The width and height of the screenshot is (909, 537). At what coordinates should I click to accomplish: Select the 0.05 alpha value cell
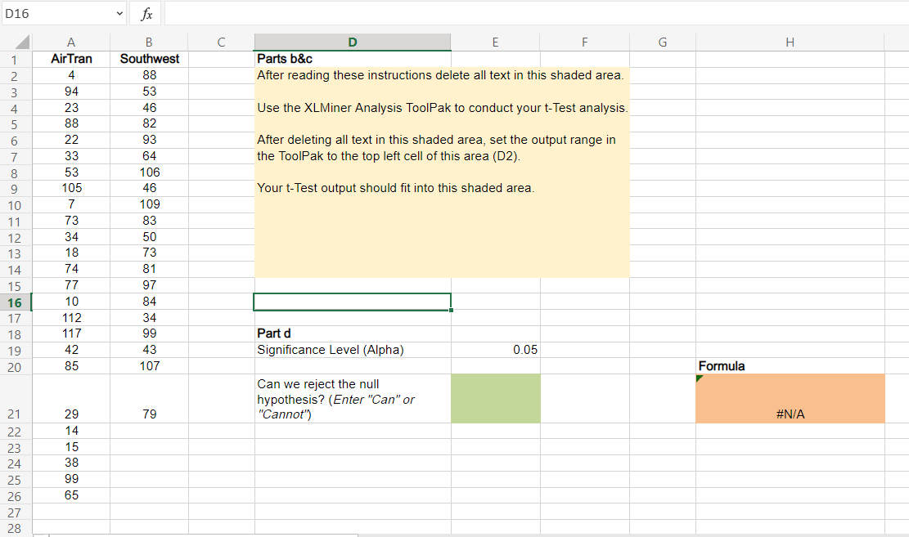click(496, 349)
